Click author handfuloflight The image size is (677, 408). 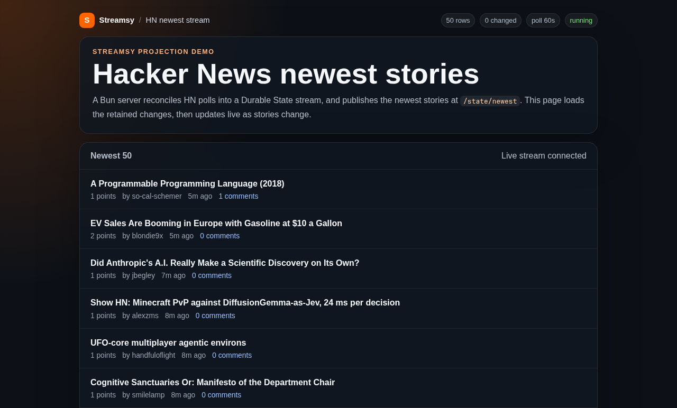(149, 355)
